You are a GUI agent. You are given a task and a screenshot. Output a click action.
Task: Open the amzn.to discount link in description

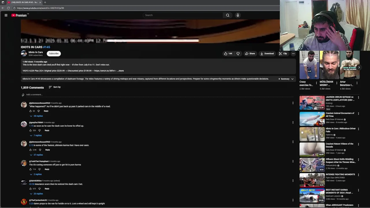(105, 71)
